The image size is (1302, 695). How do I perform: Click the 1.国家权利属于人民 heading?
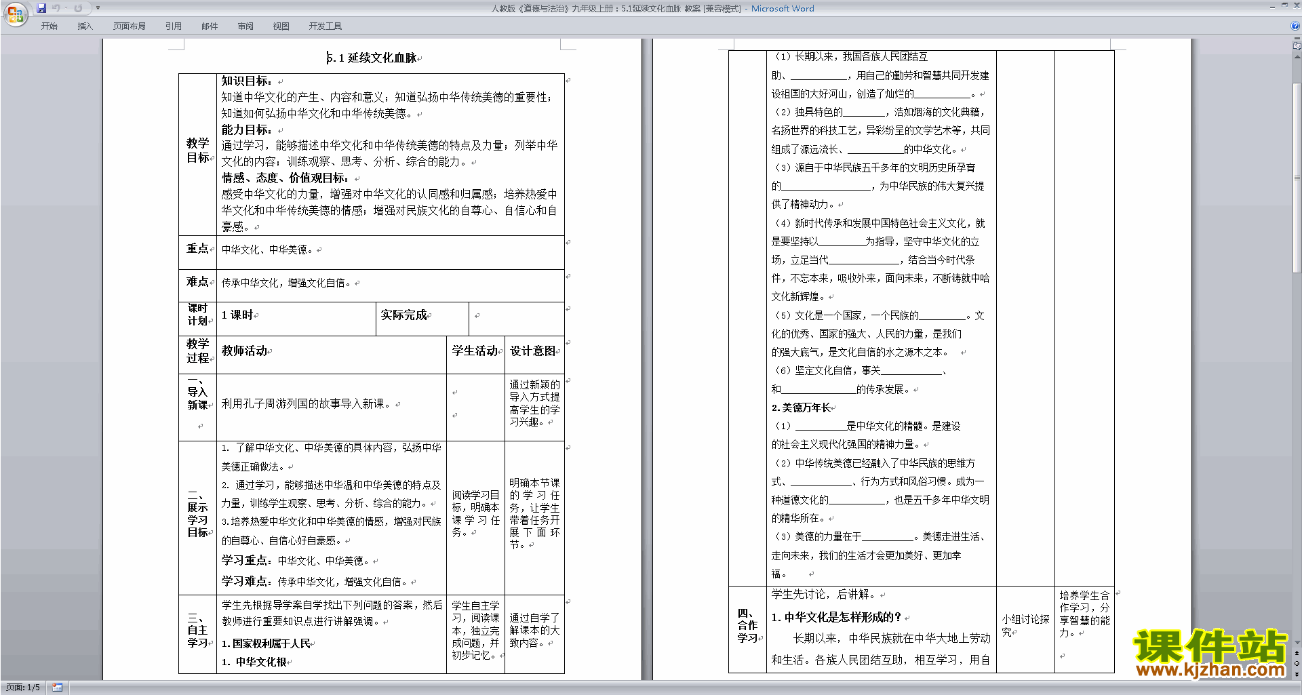coord(267,644)
